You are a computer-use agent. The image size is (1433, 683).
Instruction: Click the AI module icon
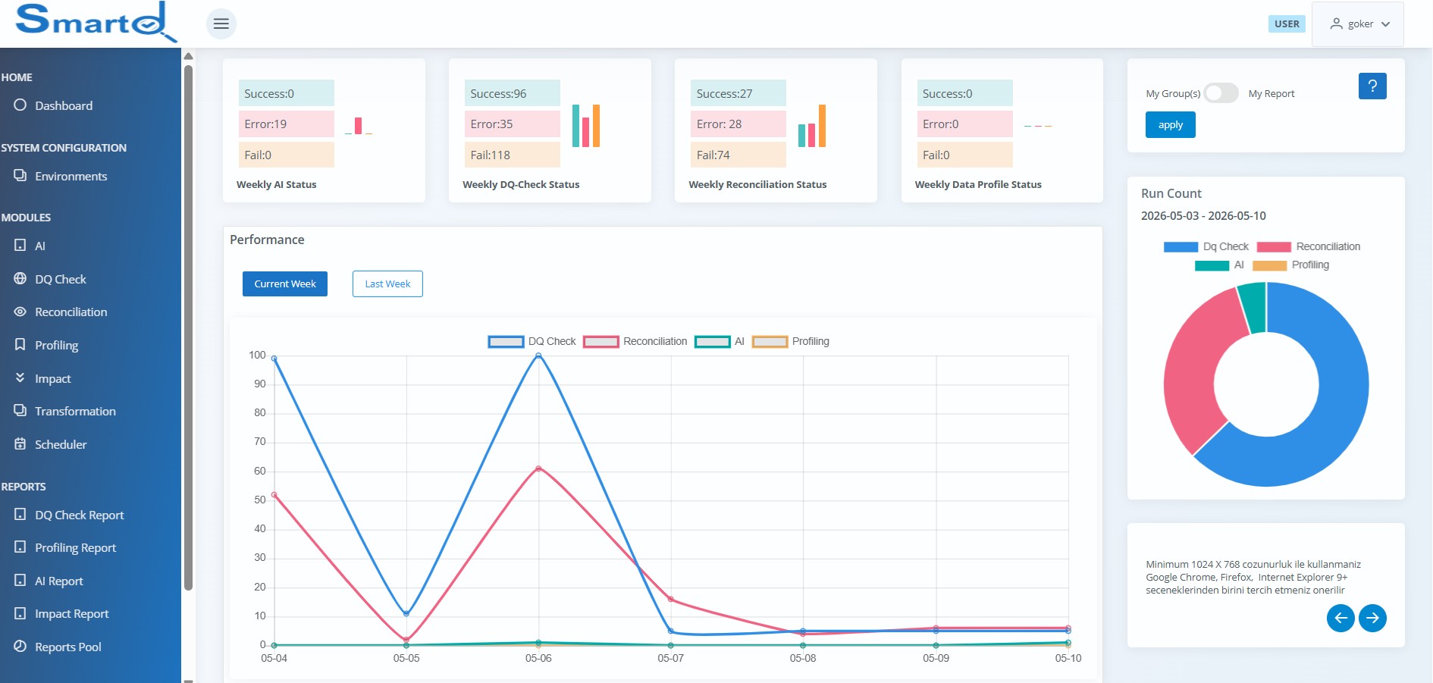[x=20, y=245]
